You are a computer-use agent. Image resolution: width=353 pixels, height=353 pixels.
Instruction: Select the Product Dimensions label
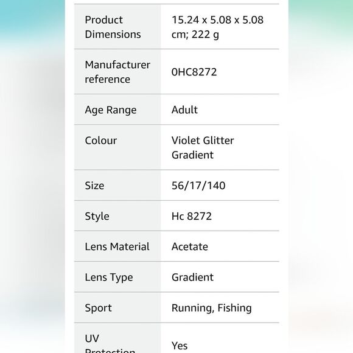[113, 27]
